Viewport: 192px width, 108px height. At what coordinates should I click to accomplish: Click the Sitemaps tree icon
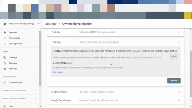coord(5,63)
